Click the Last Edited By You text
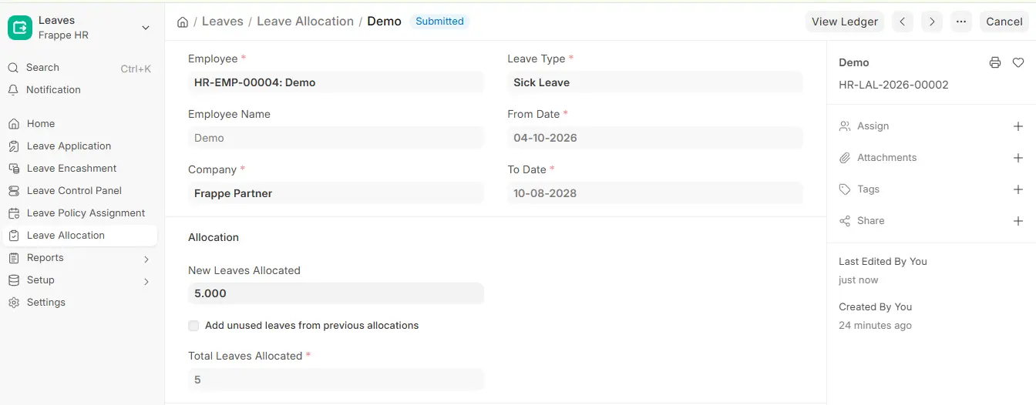This screenshot has height=405, width=1036. pyautogui.click(x=883, y=262)
